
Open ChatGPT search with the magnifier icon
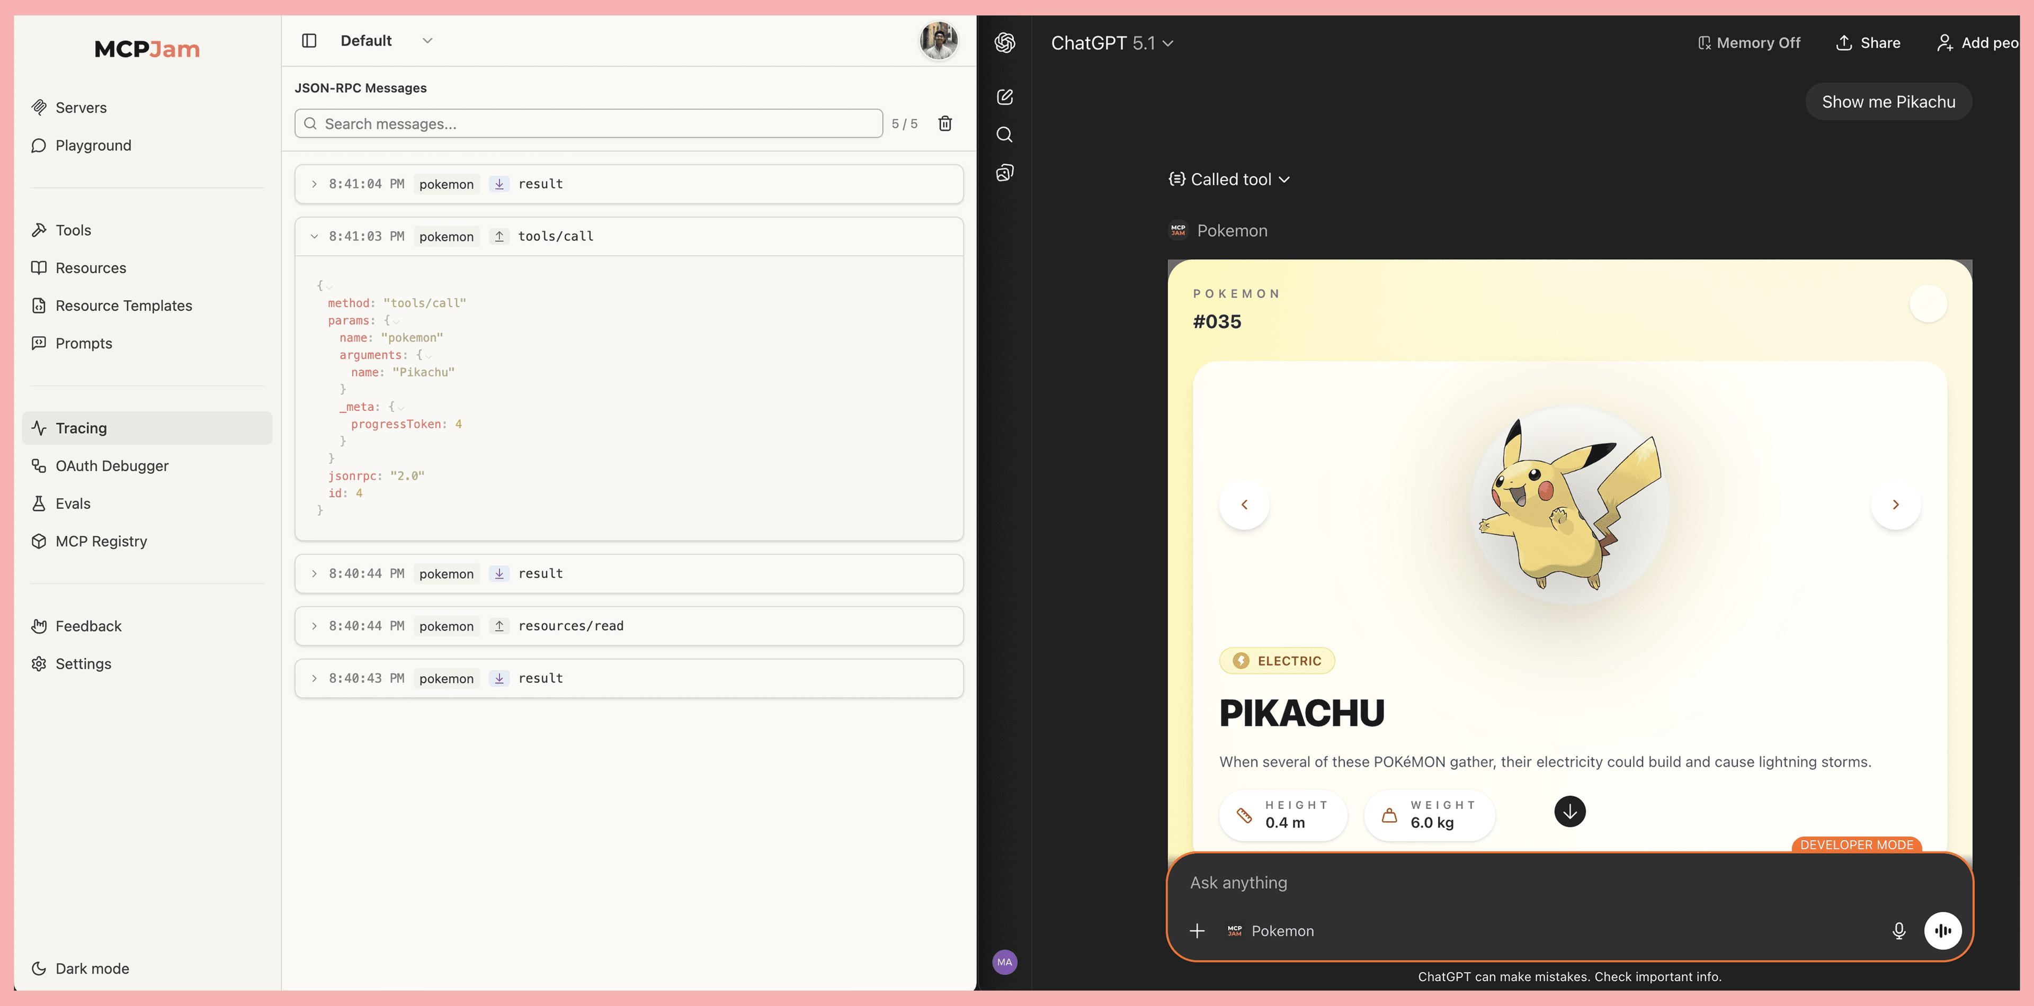(1004, 134)
